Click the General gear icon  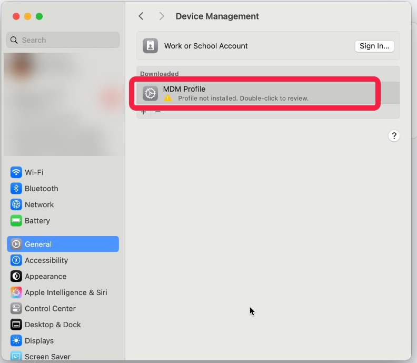tap(16, 244)
